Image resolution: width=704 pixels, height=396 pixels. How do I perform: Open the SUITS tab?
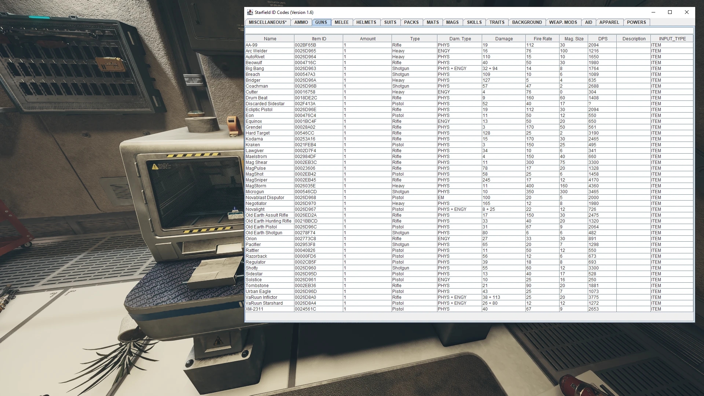tap(390, 22)
